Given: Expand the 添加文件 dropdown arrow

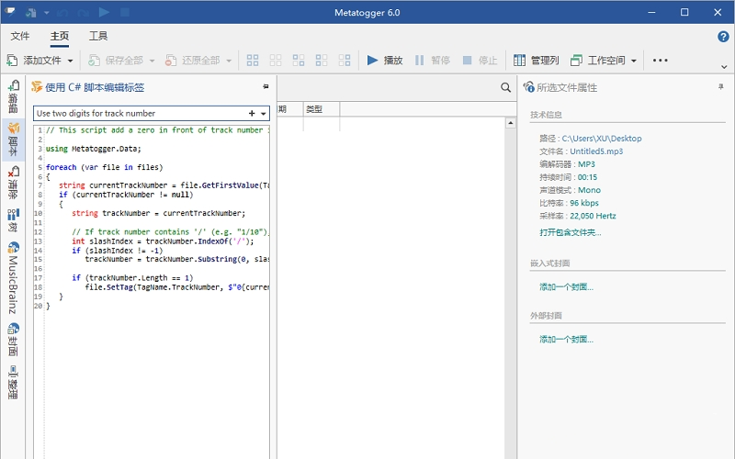Looking at the screenshot, I should 70,61.
